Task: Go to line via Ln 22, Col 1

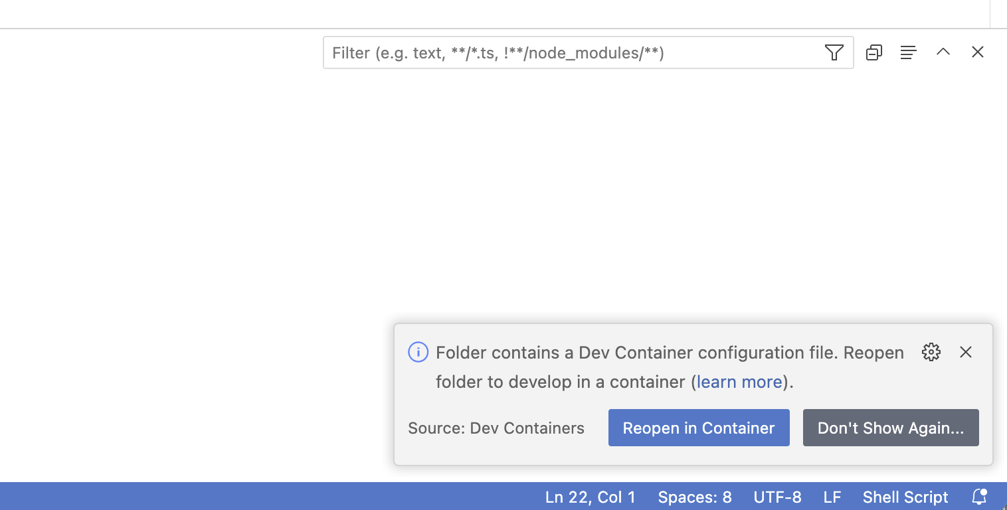Action: (590, 496)
